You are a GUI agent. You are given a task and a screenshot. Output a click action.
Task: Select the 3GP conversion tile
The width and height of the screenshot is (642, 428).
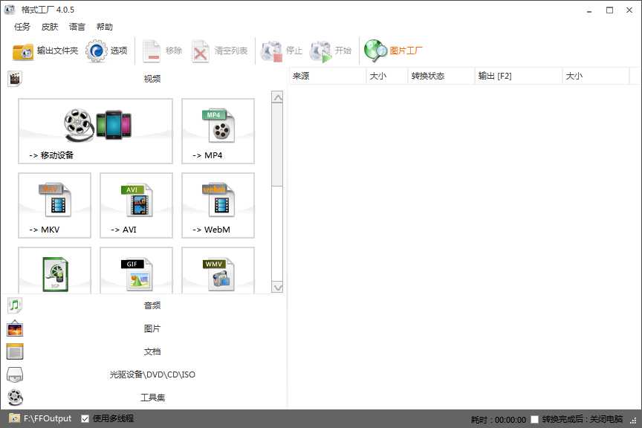[54, 270]
